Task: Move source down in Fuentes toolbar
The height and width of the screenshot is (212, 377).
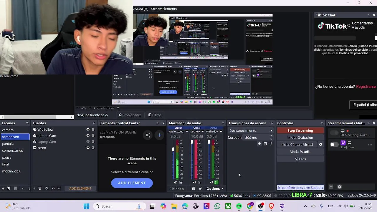Action: click(x=59, y=188)
